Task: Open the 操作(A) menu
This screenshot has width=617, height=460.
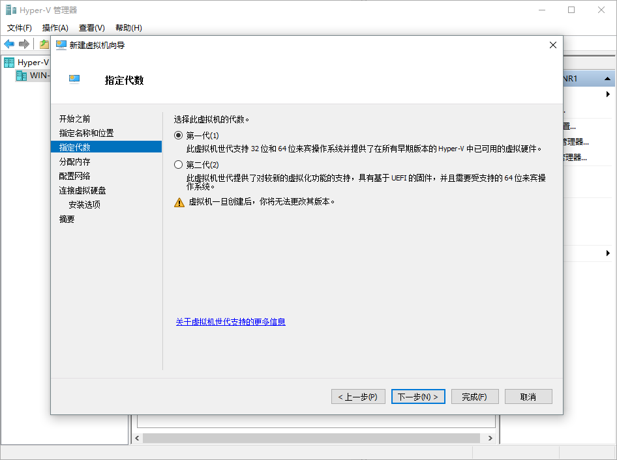Action: 55,28
